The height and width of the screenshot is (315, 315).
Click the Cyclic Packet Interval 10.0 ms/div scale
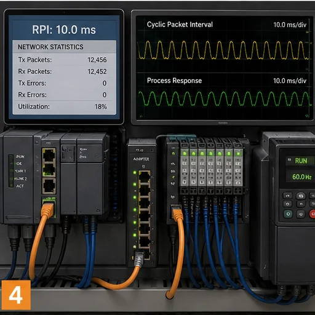(x=290, y=25)
